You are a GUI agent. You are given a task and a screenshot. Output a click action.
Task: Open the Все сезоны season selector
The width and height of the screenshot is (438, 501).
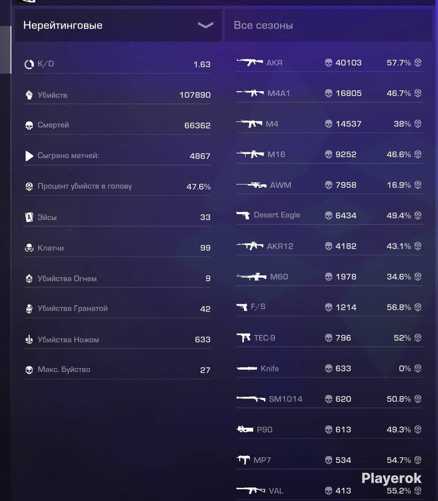(x=328, y=25)
